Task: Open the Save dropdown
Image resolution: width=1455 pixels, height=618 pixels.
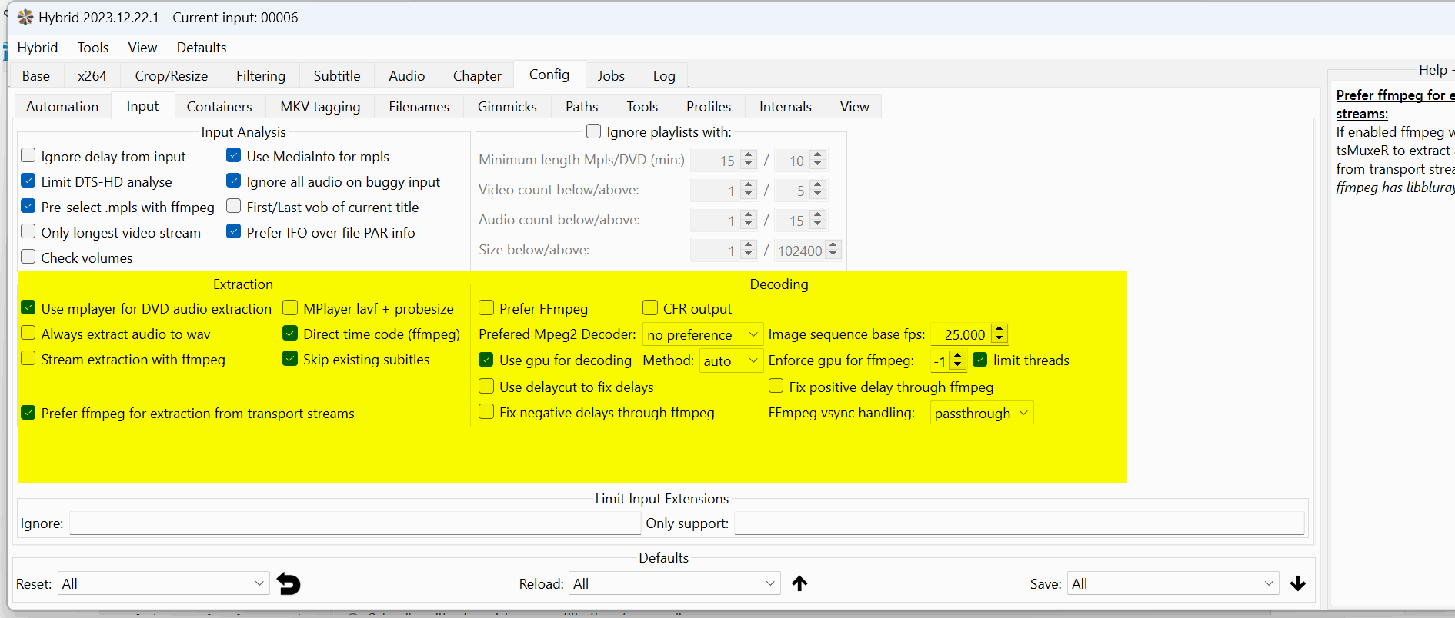Action: coord(1173,584)
